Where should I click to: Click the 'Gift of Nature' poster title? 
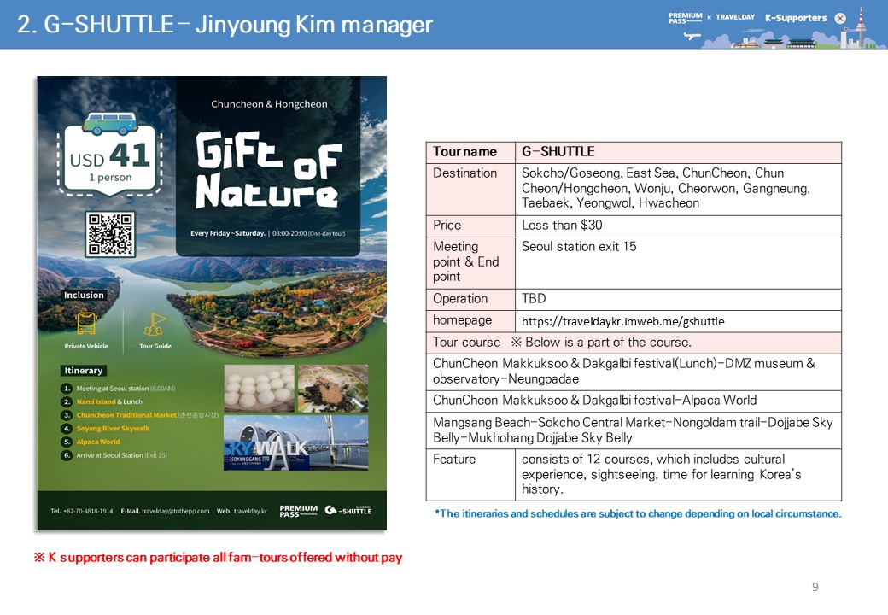click(x=268, y=170)
